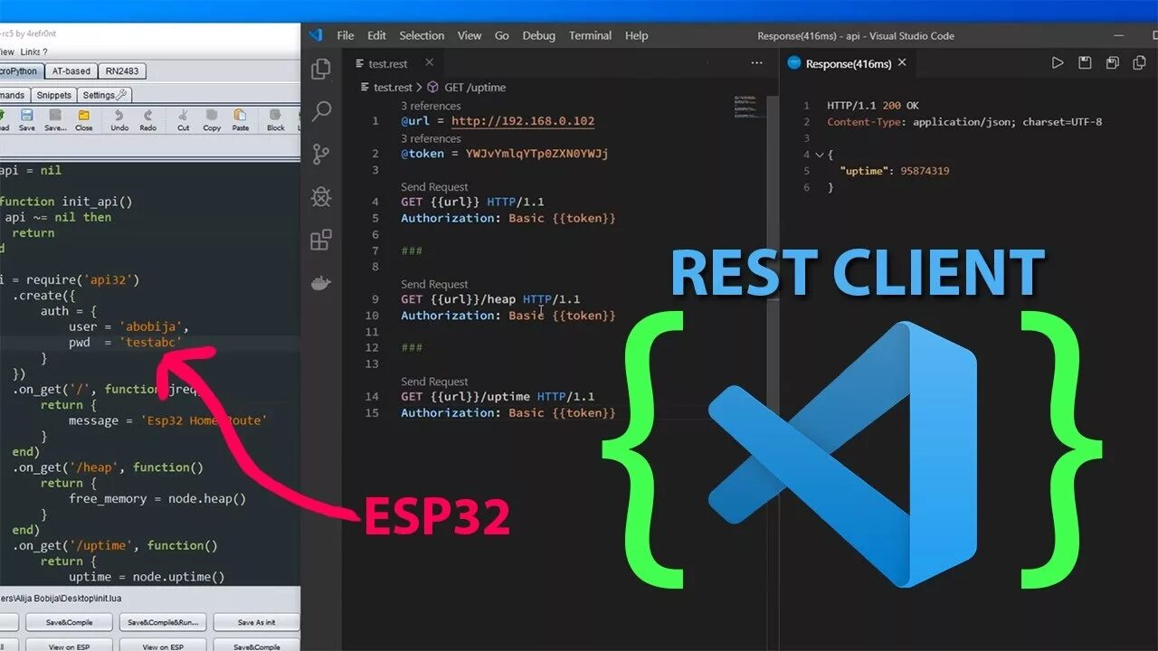
Task: Open the Help menu in VS Code
Action: click(x=637, y=35)
